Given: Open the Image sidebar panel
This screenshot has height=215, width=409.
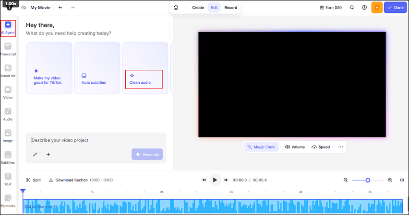Looking at the screenshot, I should 8,136.
